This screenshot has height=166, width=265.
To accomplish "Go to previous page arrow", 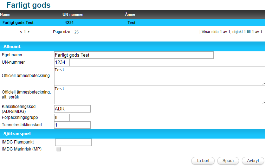I will pyautogui.click(x=21, y=32).
